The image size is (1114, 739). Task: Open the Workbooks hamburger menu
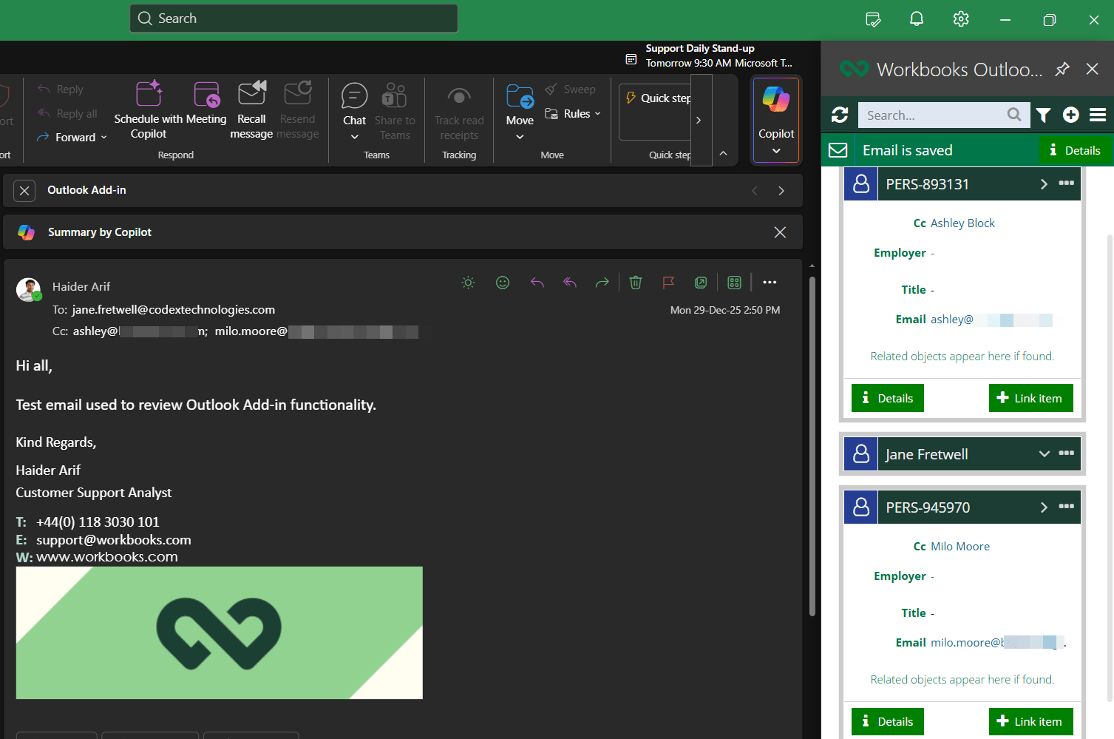click(x=1098, y=115)
